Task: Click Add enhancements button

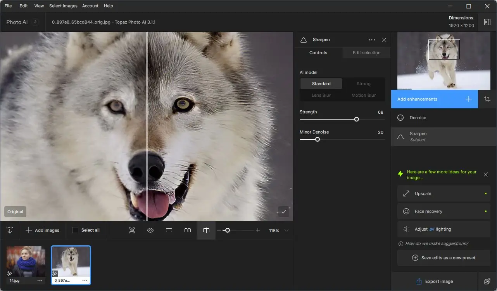Action: [x=434, y=99]
